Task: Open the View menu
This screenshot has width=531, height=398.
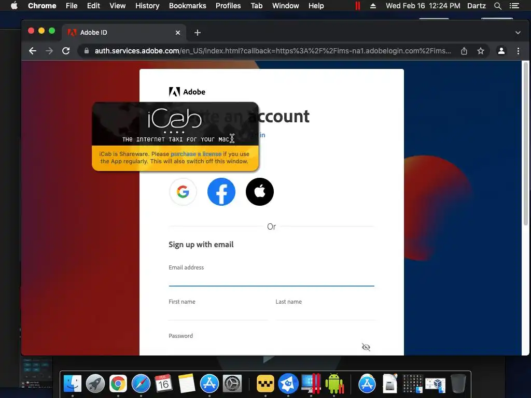Action: [118, 6]
